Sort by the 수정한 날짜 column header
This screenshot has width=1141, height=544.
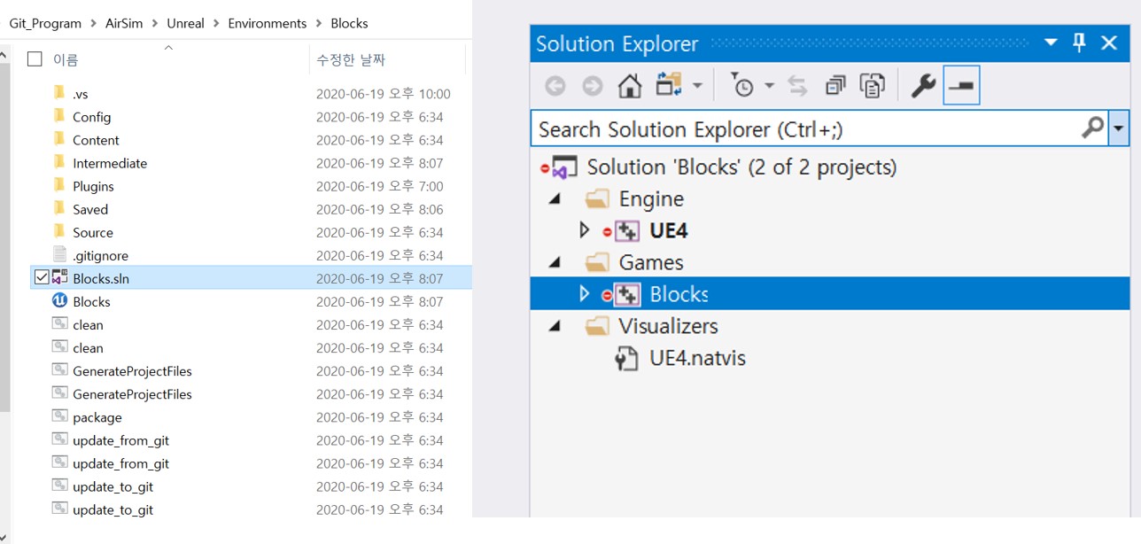click(x=351, y=60)
